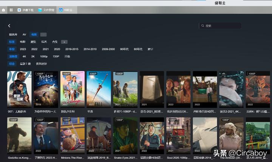Screen dimensions: 272x162
Task: Open the four-square app grid icon
Action: pyautogui.click(x=11, y=10)
